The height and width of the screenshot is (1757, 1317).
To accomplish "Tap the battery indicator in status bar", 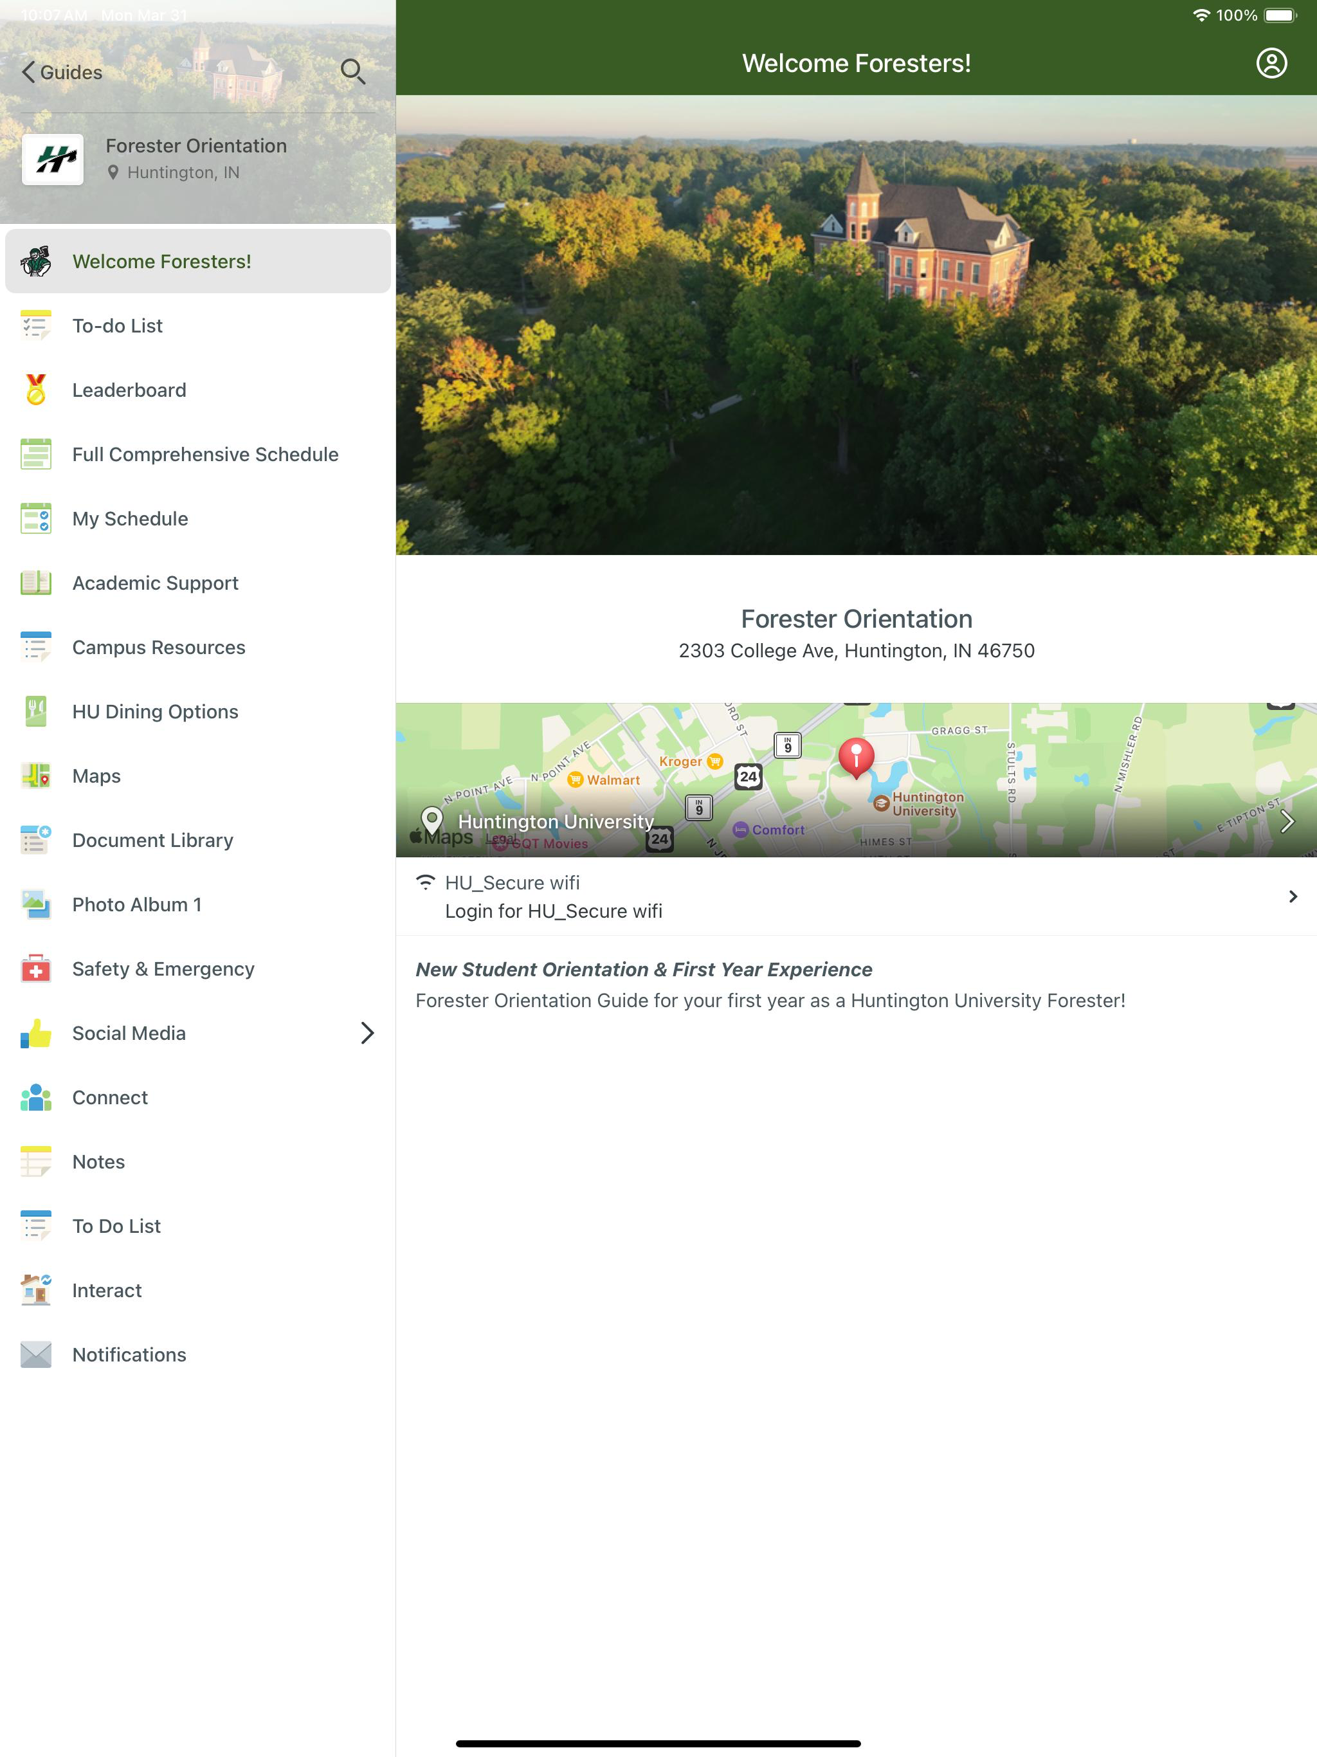I will [1280, 15].
